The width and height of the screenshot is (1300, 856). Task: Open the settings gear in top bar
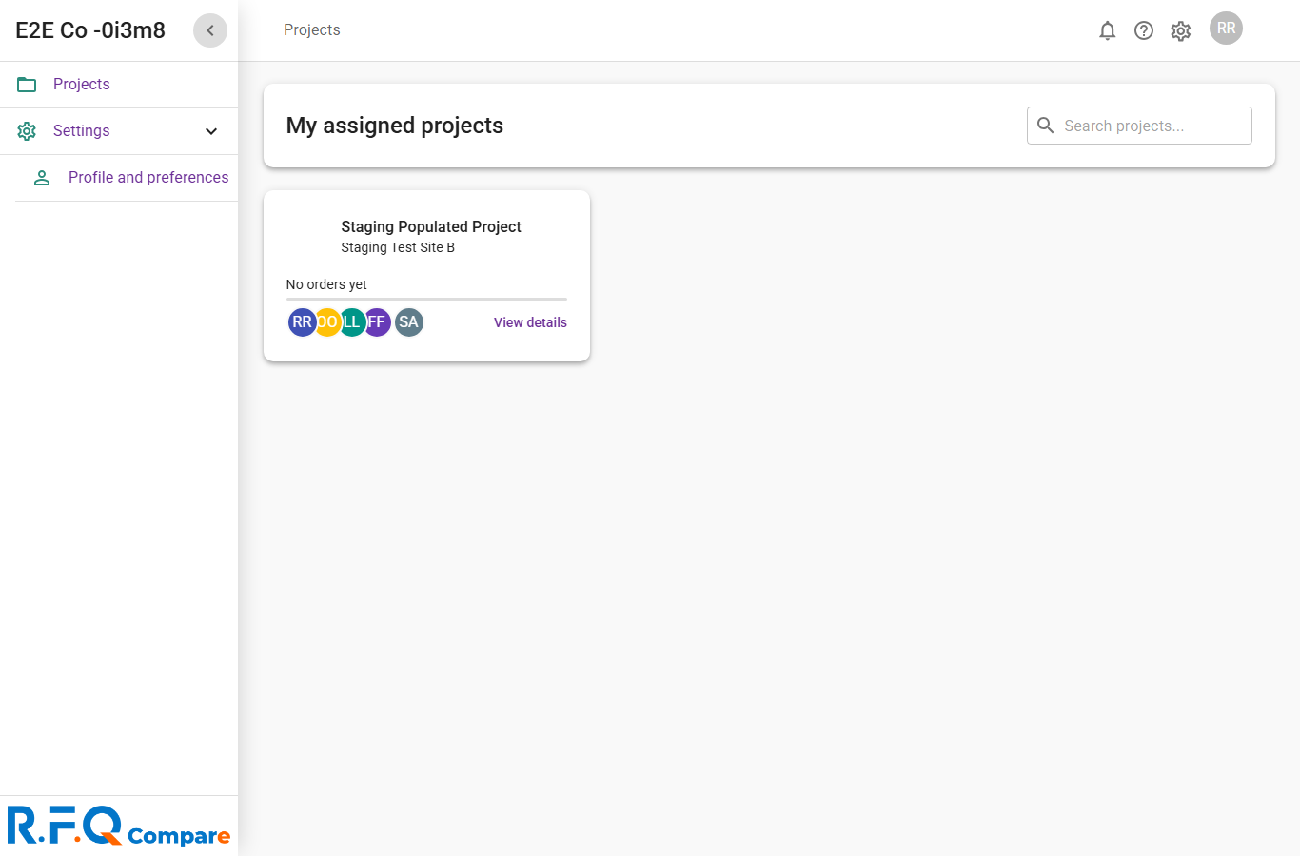pyautogui.click(x=1181, y=30)
